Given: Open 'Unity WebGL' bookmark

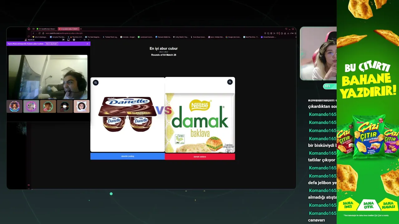Looking at the screenshot, I should [x=181, y=37].
